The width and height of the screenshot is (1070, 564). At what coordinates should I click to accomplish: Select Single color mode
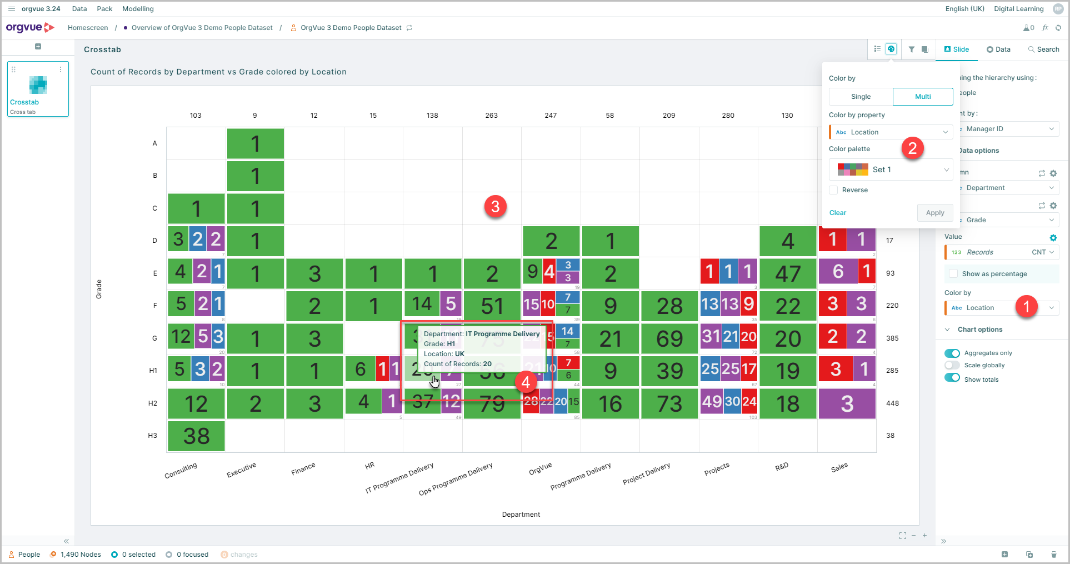(861, 97)
